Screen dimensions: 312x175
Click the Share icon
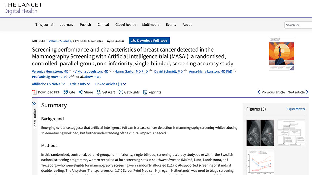tap(81, 92)
